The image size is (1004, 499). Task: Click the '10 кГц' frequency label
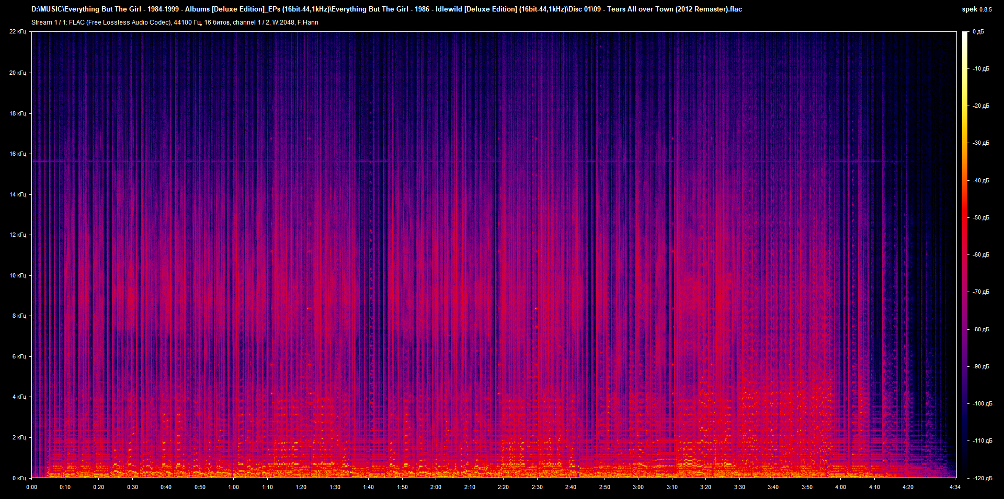click(18, 275)
